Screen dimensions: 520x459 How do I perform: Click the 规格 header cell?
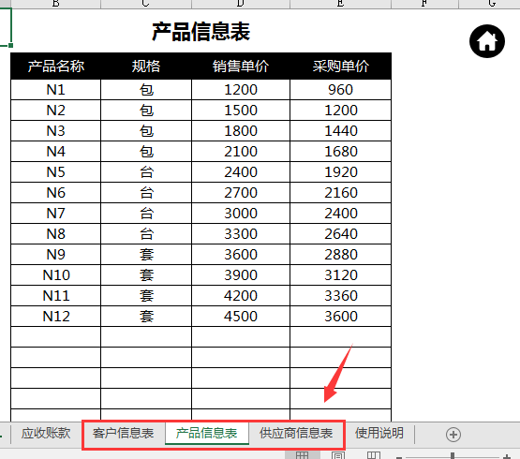coord(146,66)
